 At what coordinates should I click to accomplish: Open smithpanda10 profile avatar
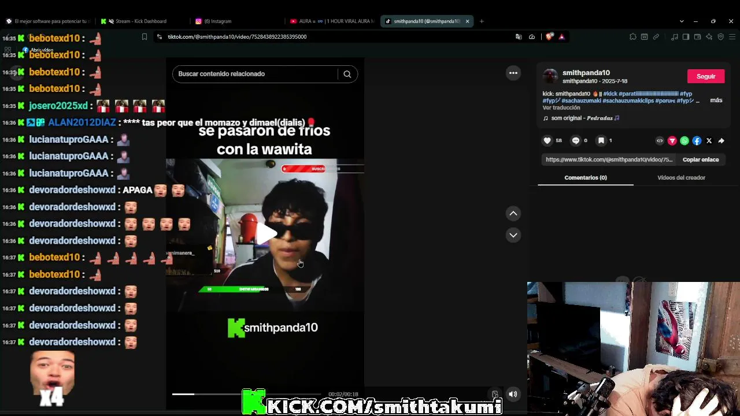[550, 76]
